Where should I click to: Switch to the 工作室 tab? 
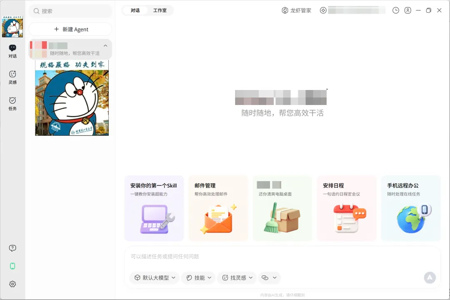click(160, 10)
